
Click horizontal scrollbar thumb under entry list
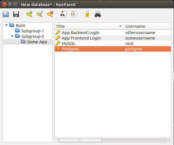(80, 141)
